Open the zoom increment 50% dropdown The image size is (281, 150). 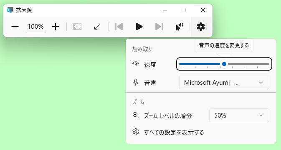coord(239,116)
